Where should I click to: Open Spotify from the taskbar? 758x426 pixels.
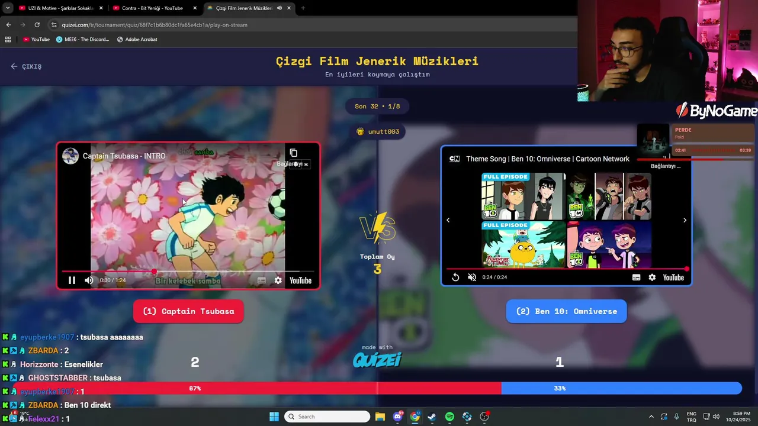(449, 417)
